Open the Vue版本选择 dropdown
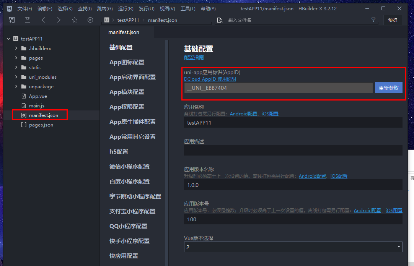 click(399, 247)
